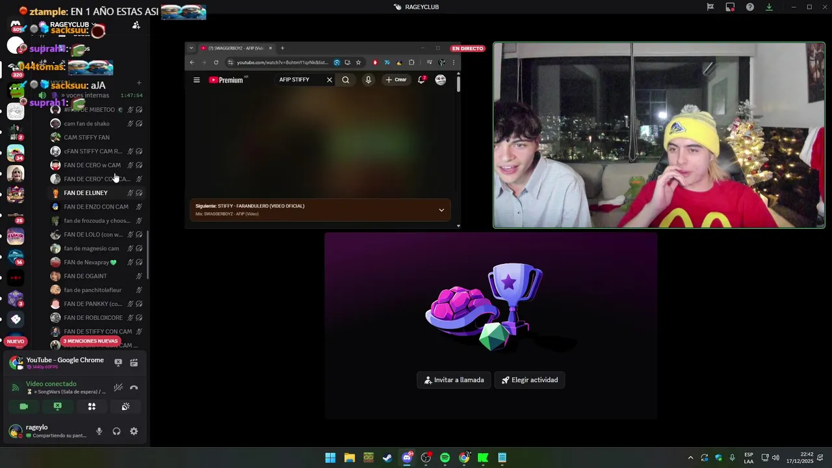Click connection signal icon beside Video conectado

(x=16, y=387)
